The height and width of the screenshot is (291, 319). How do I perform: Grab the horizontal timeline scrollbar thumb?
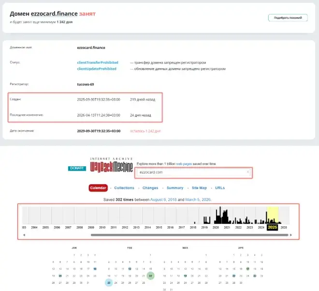point(189,235)
